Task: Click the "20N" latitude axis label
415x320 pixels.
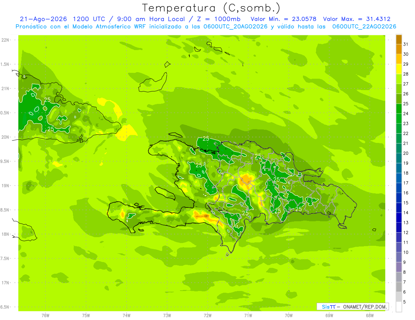Action: click(5, 137)
